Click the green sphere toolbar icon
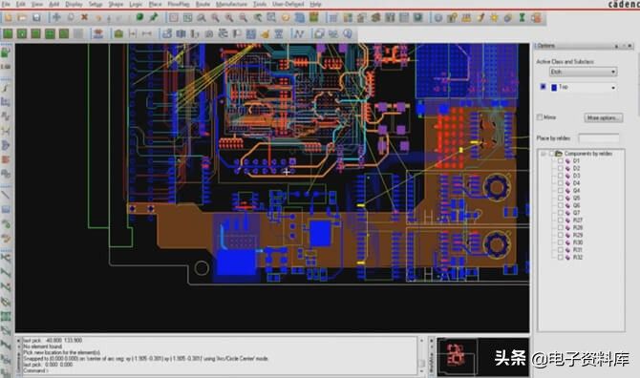 coord(139,17)
